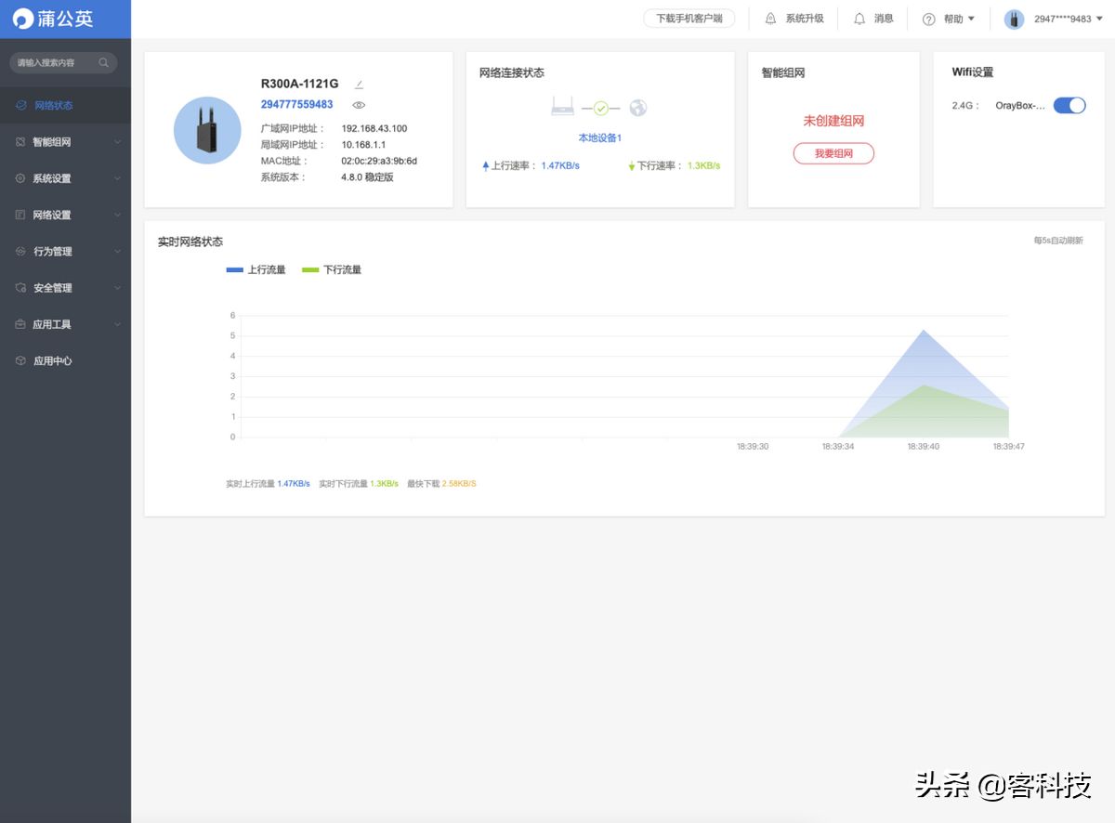Toggle the 2.4G Wifi switch

click(x=1069, y=105)
